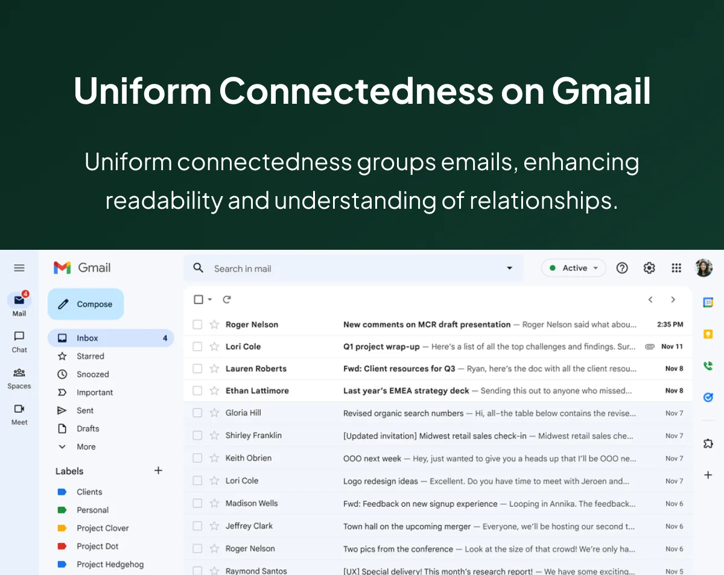Viewport: 724px width, 575px height.
Task: Open the Town hall on upcoming merger email
Action: [x=438, y=526]
